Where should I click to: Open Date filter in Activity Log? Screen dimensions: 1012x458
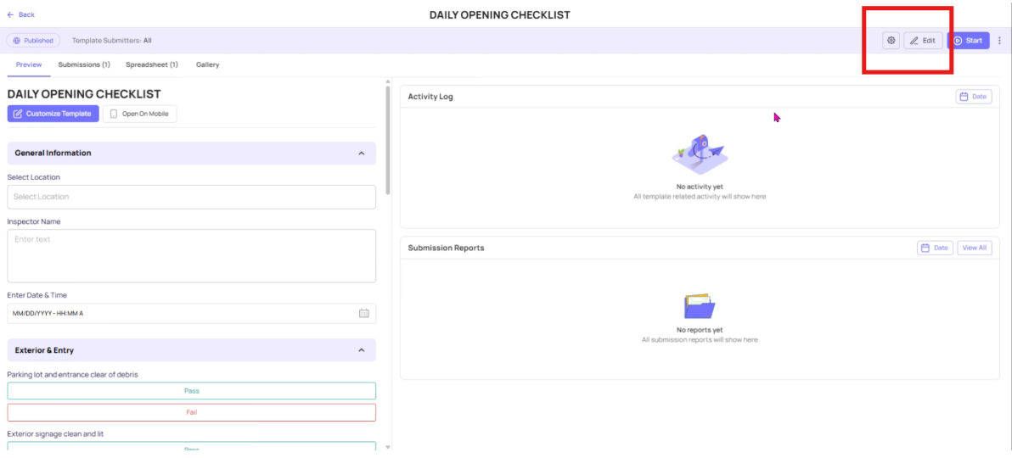(973, 97)
